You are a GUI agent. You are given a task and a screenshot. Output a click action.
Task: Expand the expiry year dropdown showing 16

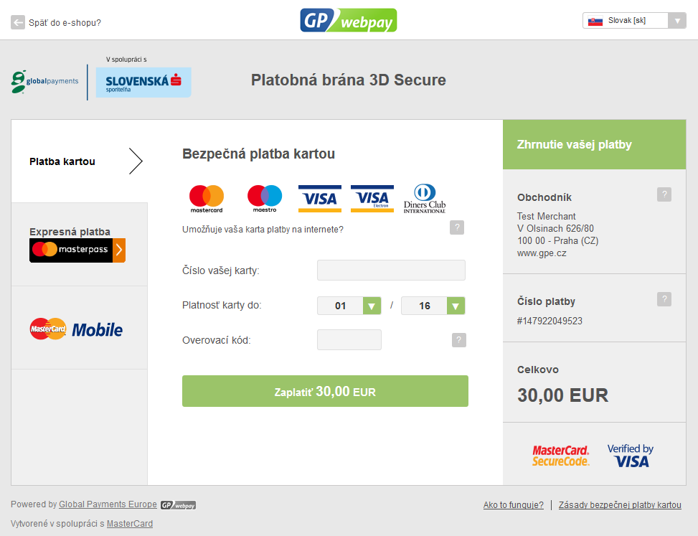click(x=433, y=306)
